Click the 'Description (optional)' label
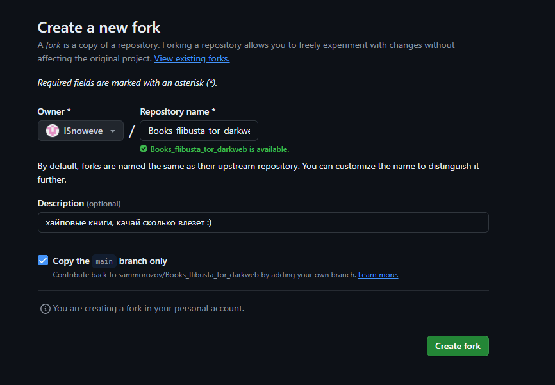Image resolution: width=555 pixels, height=385 pixels. coord(79,204)
